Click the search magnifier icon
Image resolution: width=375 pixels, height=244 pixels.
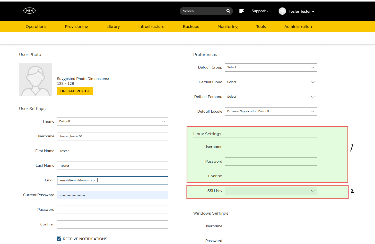pos(228,11)
